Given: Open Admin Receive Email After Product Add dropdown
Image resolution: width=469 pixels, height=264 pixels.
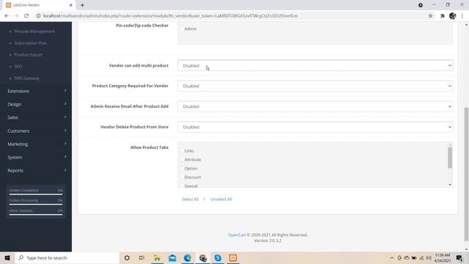Looking at the screenshot, I should click(x=315, y=106).
